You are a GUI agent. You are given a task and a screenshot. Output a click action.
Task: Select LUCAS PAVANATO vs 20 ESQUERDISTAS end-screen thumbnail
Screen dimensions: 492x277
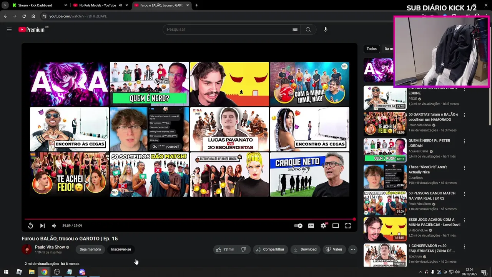(229, 129)
